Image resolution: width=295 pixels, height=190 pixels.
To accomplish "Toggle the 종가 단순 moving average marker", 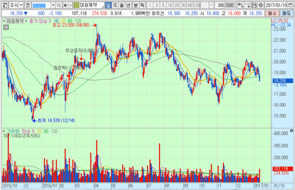I will click(27, 20).
